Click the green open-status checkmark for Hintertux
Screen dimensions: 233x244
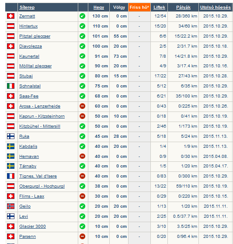click(x=83, y=26)
